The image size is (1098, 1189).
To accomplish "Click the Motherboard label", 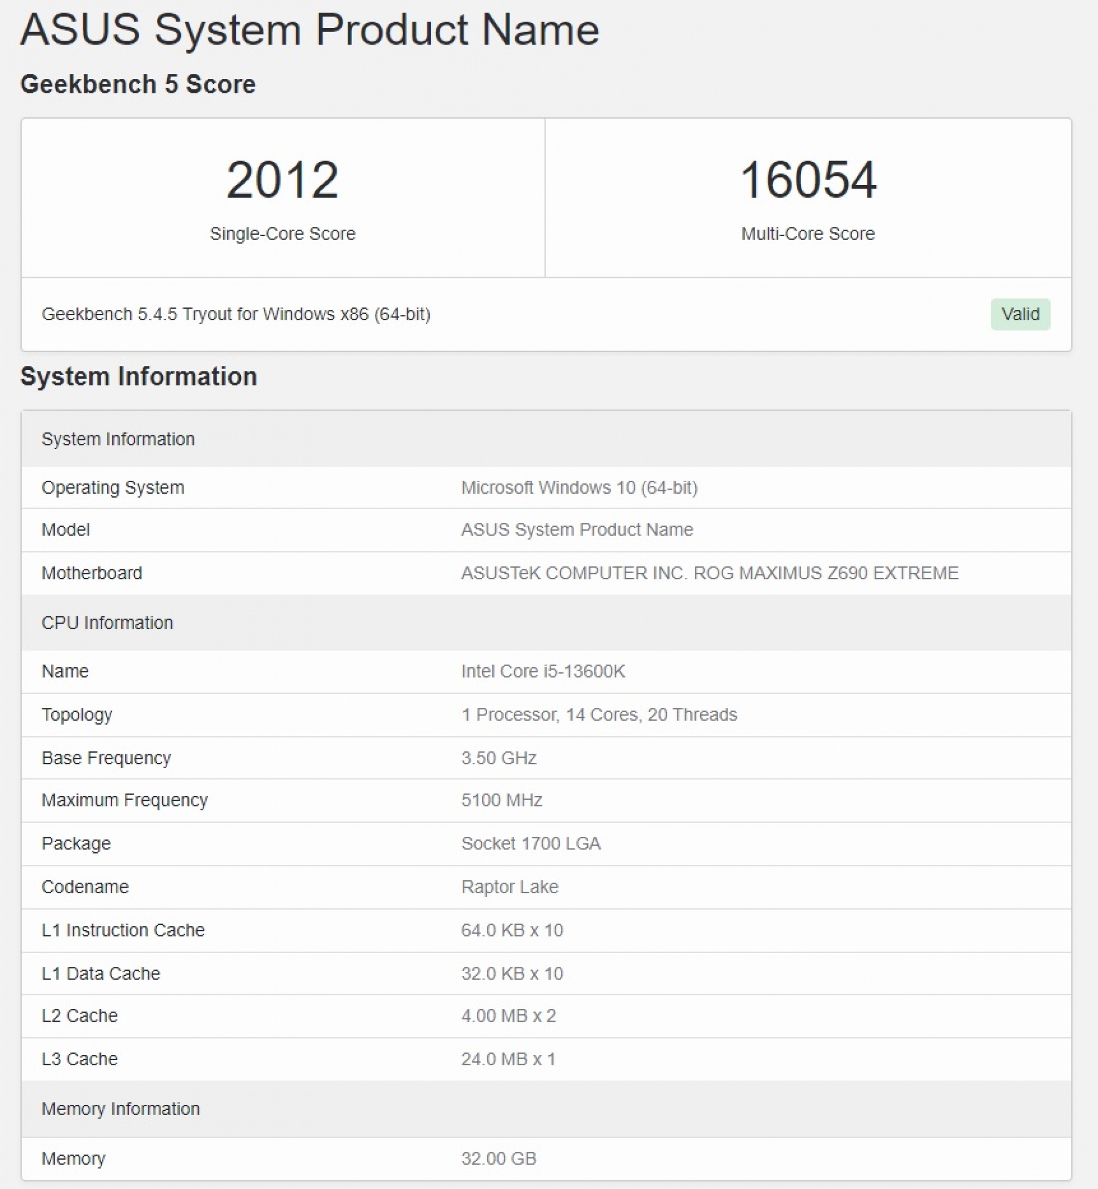I will pos(92,573).
